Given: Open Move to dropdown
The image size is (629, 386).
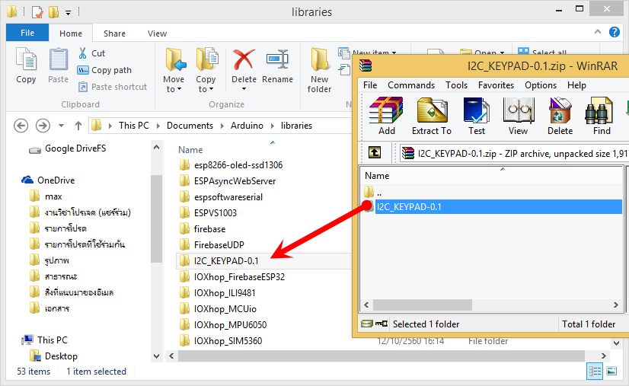Looking at the screenshot, I should 174,70.
